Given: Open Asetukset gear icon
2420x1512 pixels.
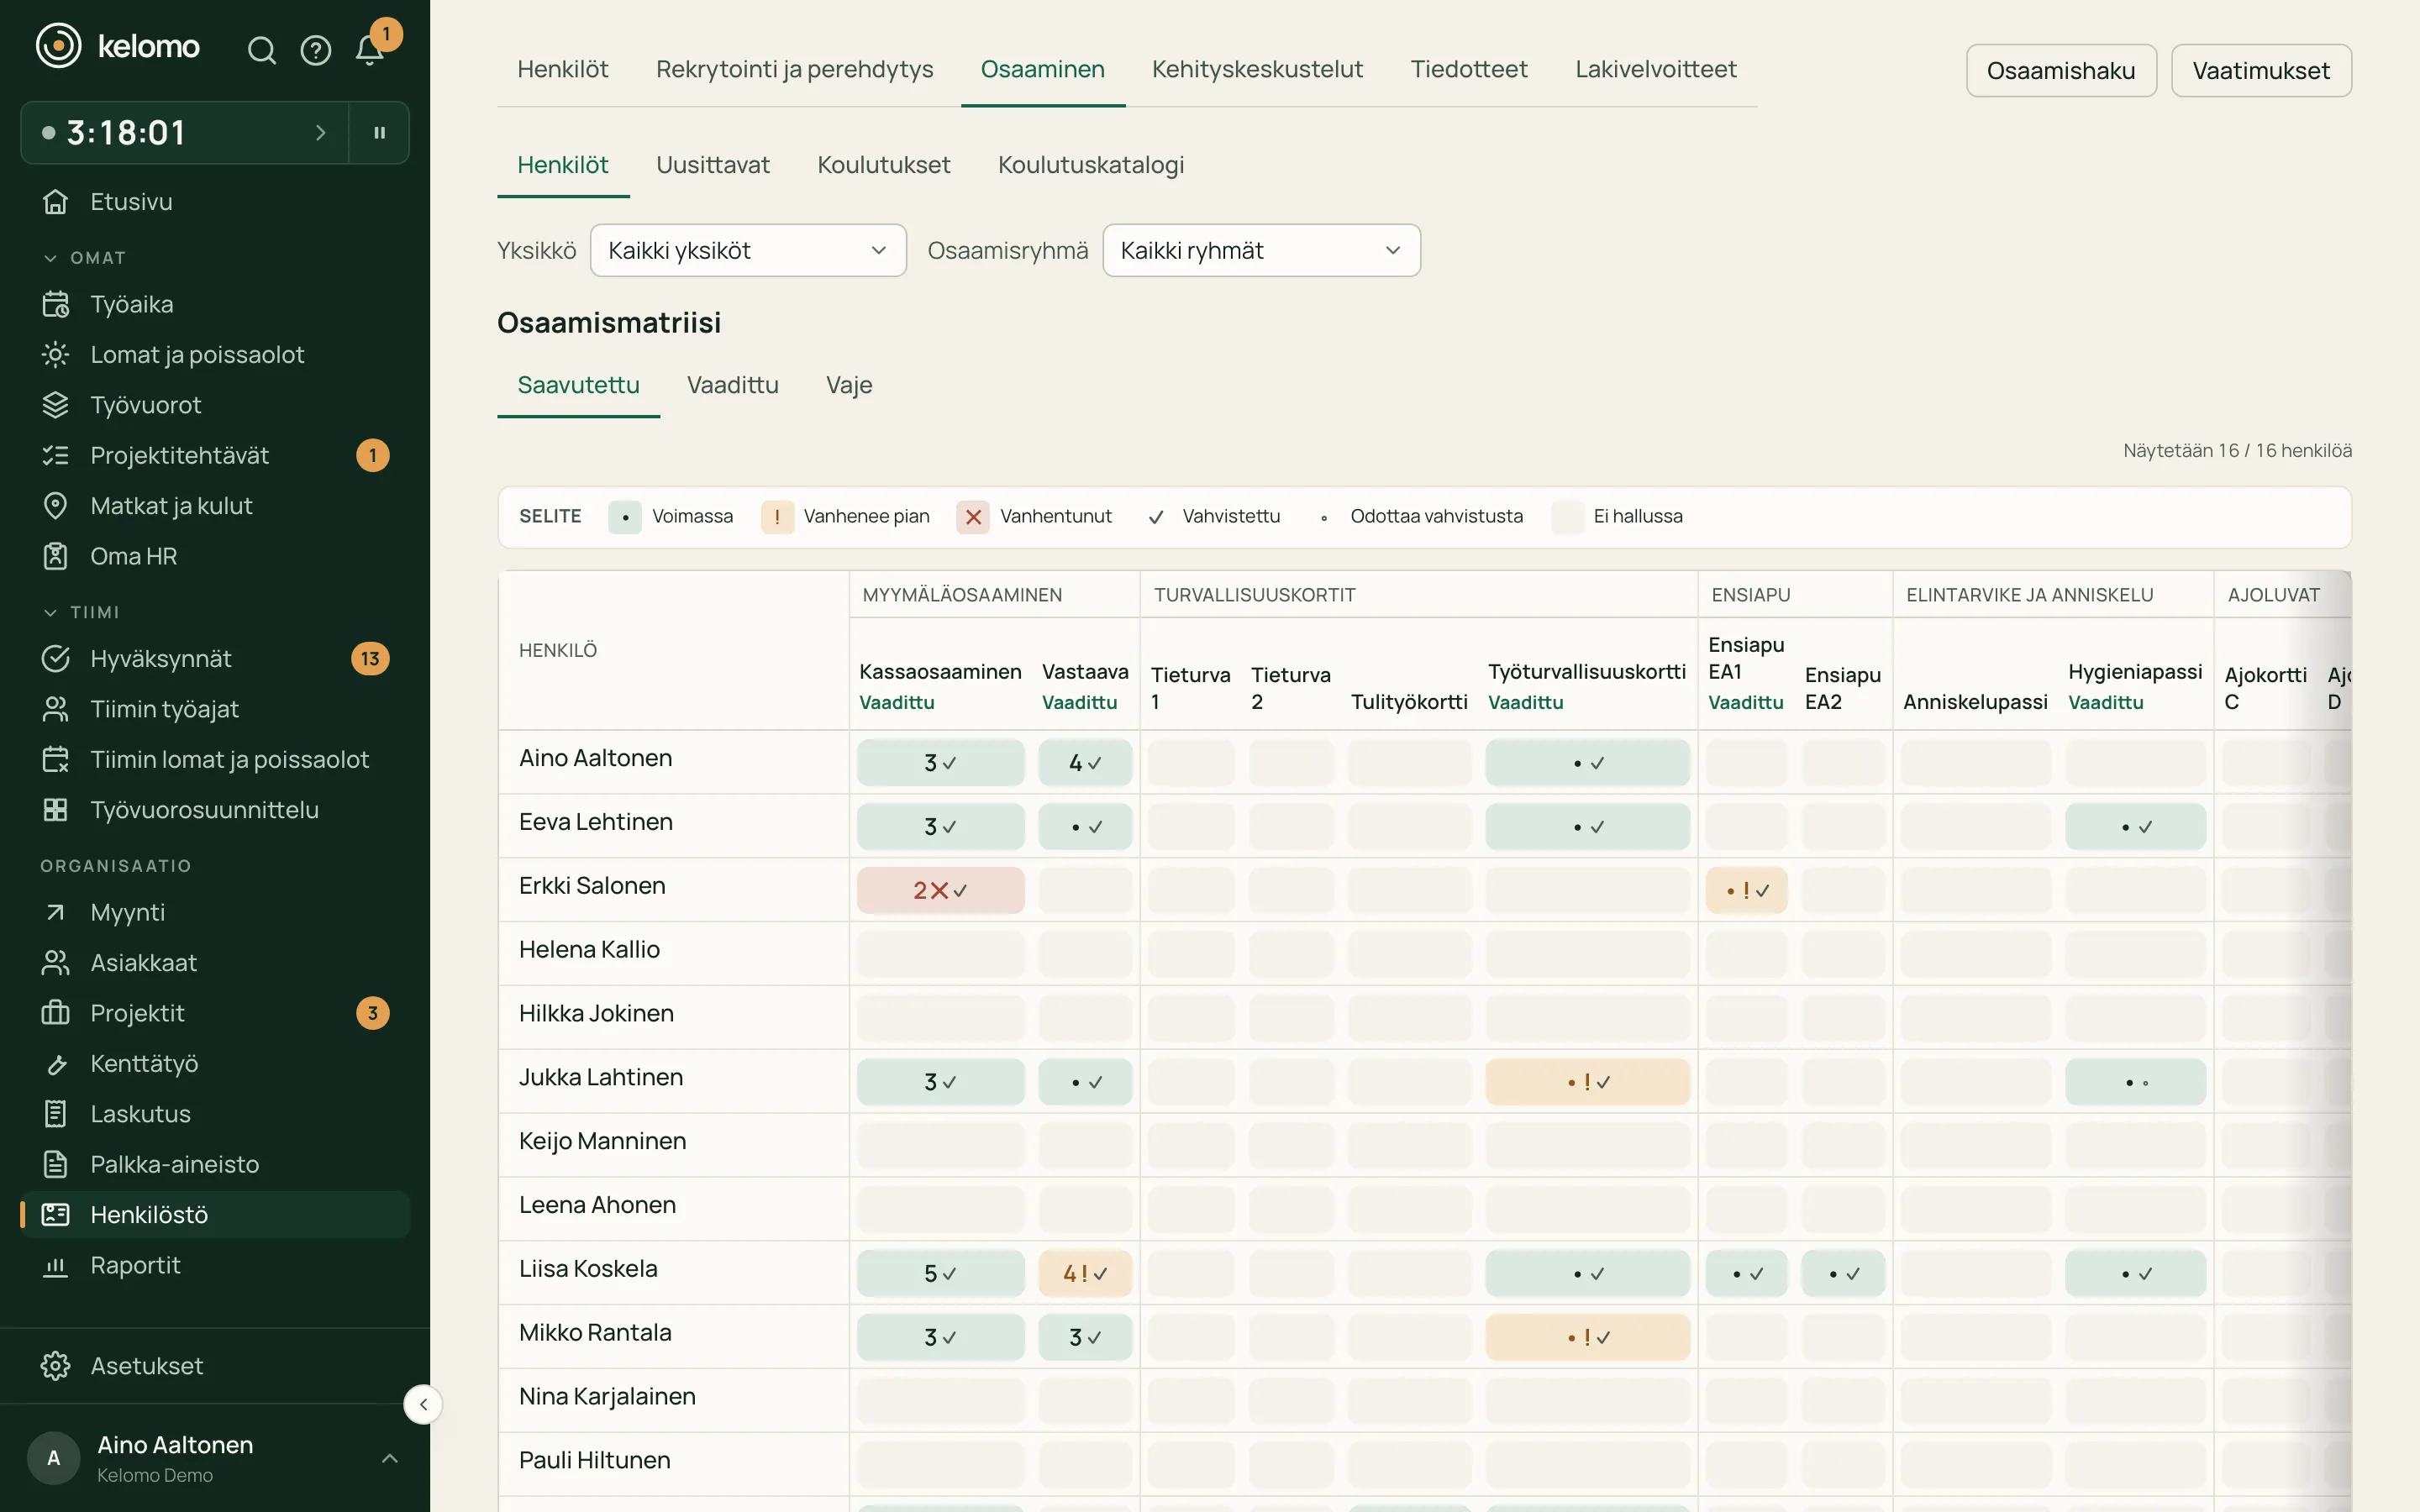Looking at the screenshot, I should [56, 1366].
